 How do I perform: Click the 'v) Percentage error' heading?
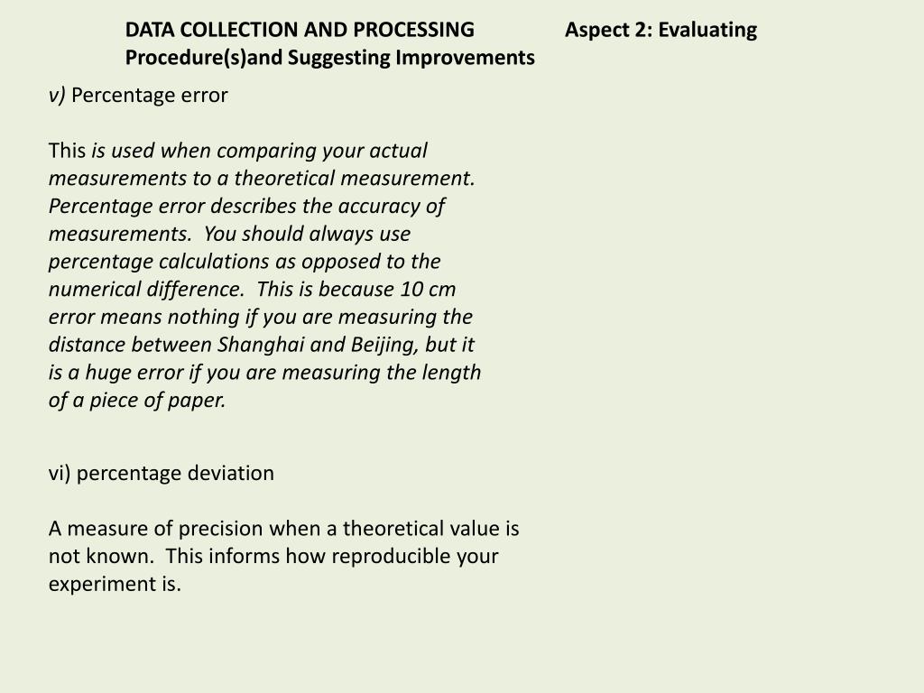point(138,96)
